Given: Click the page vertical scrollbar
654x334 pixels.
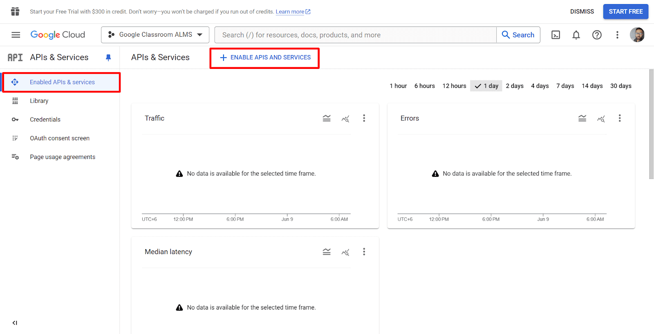Looking at the screenshot, I should (651, 124).
